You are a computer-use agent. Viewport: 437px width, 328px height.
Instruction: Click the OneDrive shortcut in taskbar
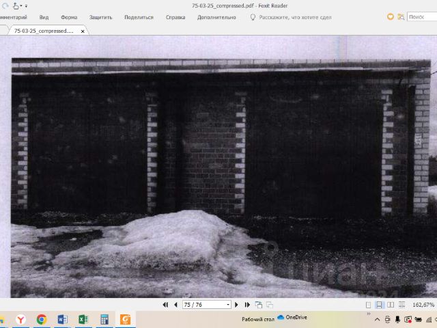(x=292, y=317)
